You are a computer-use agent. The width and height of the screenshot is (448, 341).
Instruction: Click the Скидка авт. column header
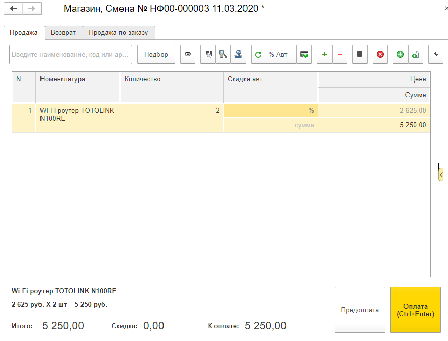(270, 87)
